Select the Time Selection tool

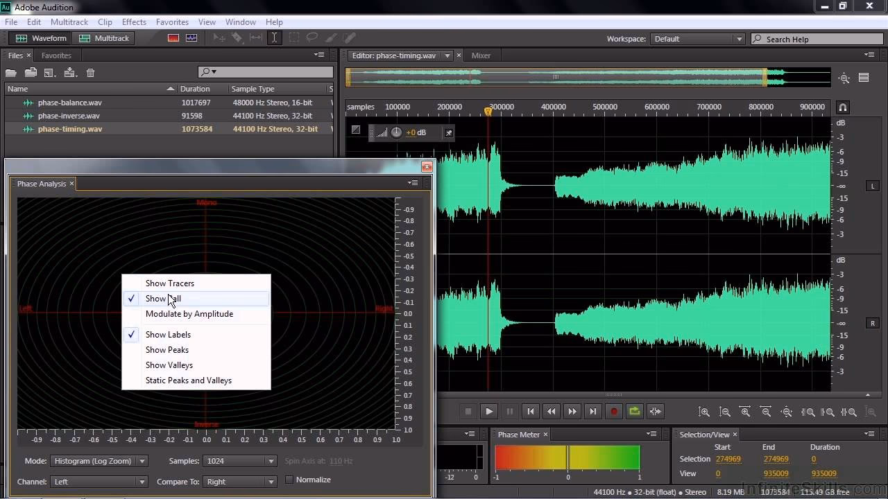[x=275, y=38]
